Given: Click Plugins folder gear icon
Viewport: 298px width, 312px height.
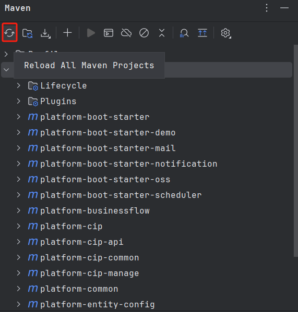Looking at the screenshot, I should [33, 102].
